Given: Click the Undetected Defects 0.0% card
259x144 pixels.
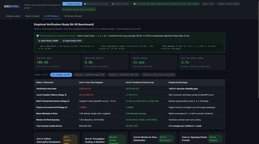Looking at the screenshot, I should 105,62.
